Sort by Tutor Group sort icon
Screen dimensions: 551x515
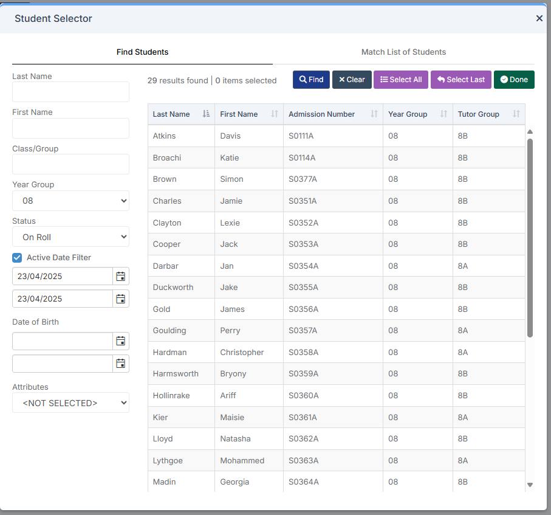click(x=516, y=114)
